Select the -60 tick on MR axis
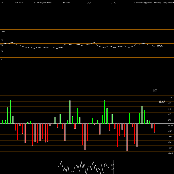Screen dimensions: 174x174 170,142
